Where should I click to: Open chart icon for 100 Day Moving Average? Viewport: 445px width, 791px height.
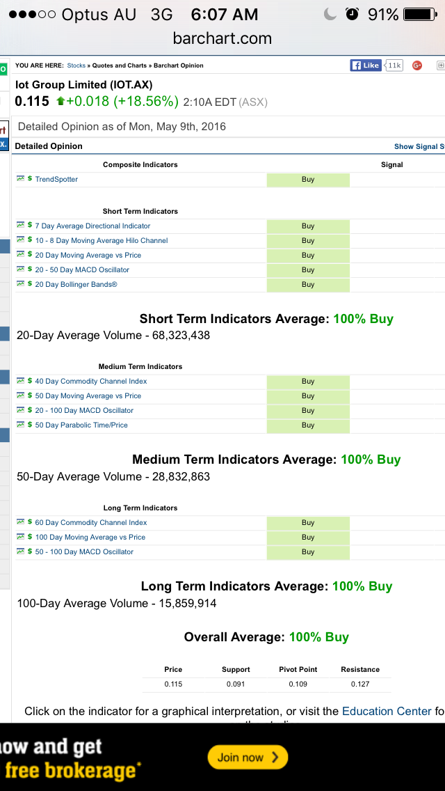pos(21,537)
